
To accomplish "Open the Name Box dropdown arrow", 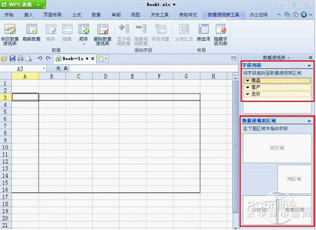I will pos(44,69).
